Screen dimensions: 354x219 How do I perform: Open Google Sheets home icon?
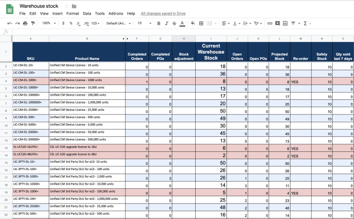(x=10, y=9)
